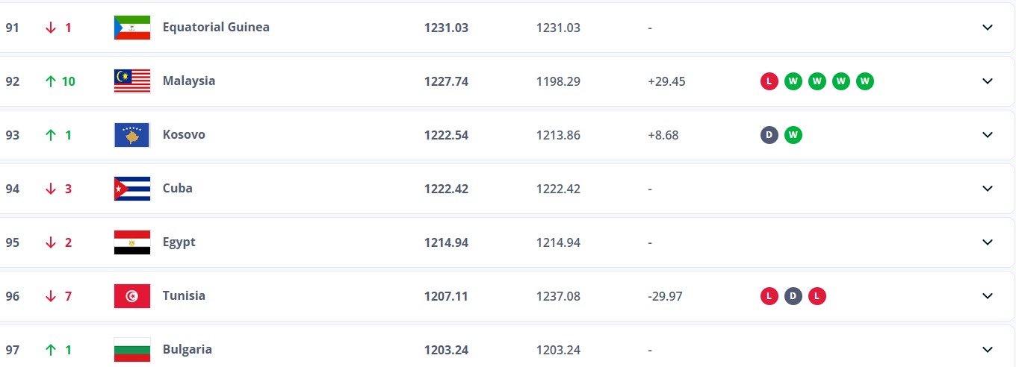Click the Egypt flag icon
Viewport: 1016px width, 367px height.
click(132, 242)
